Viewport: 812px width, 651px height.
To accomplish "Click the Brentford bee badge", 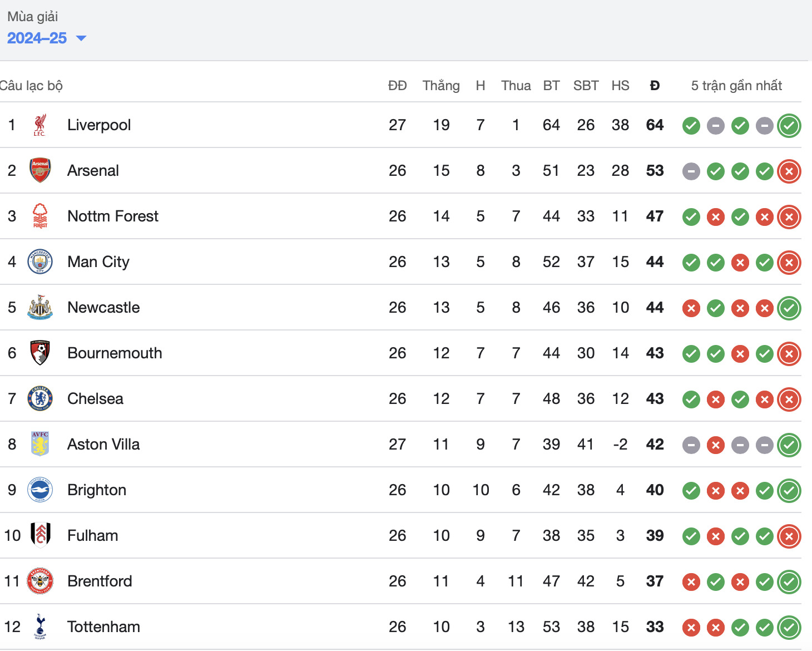I will [40, 581].
